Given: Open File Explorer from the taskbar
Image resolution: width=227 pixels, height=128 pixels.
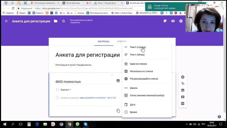Looking at the screenshot, I should pyautogui.click(x=45, y=124).
